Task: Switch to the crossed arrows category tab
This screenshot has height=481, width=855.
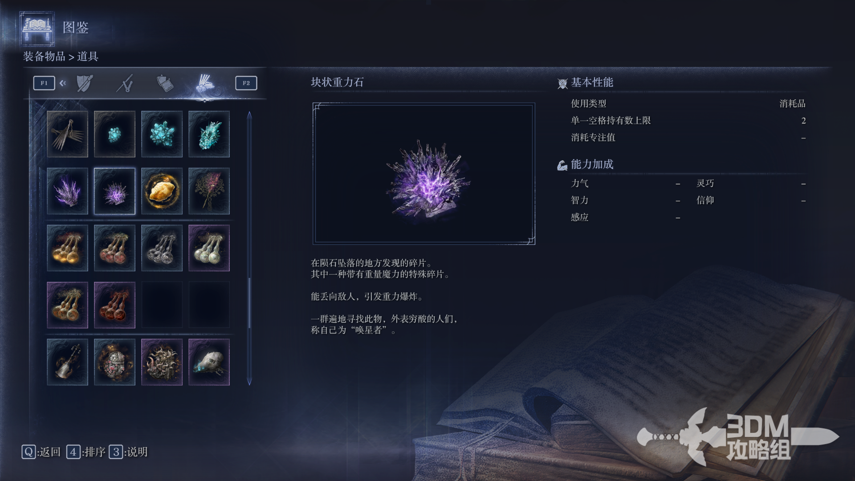Action: (125, 83)
